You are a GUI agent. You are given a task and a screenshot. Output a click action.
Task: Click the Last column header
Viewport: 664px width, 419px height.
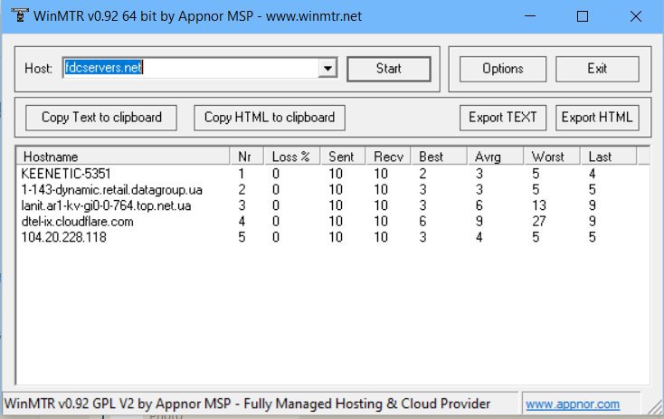pos(609,157)
